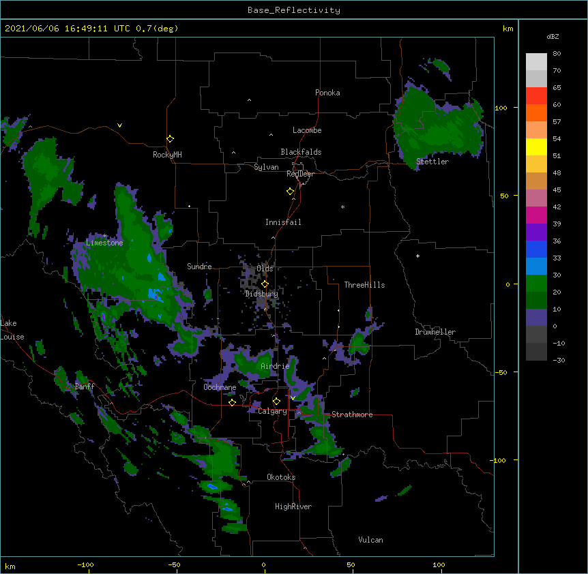The width and height of the screenshot is (588, 574).
Task: Click the yellow V marker northwest of RockyMH
Action: point(119,125)
